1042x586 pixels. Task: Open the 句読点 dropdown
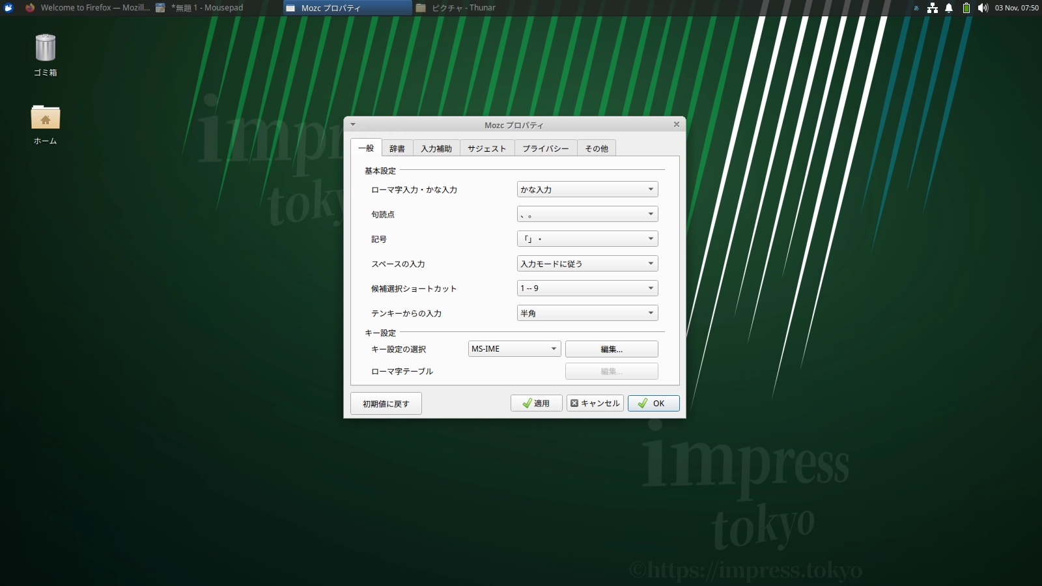tap(587, 214)
